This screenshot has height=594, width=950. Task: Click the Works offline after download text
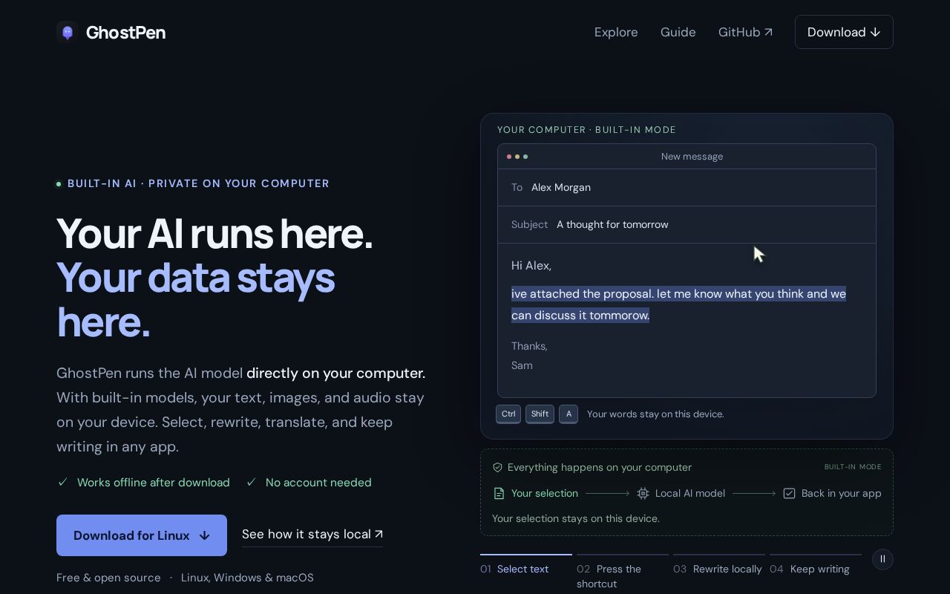154,483
